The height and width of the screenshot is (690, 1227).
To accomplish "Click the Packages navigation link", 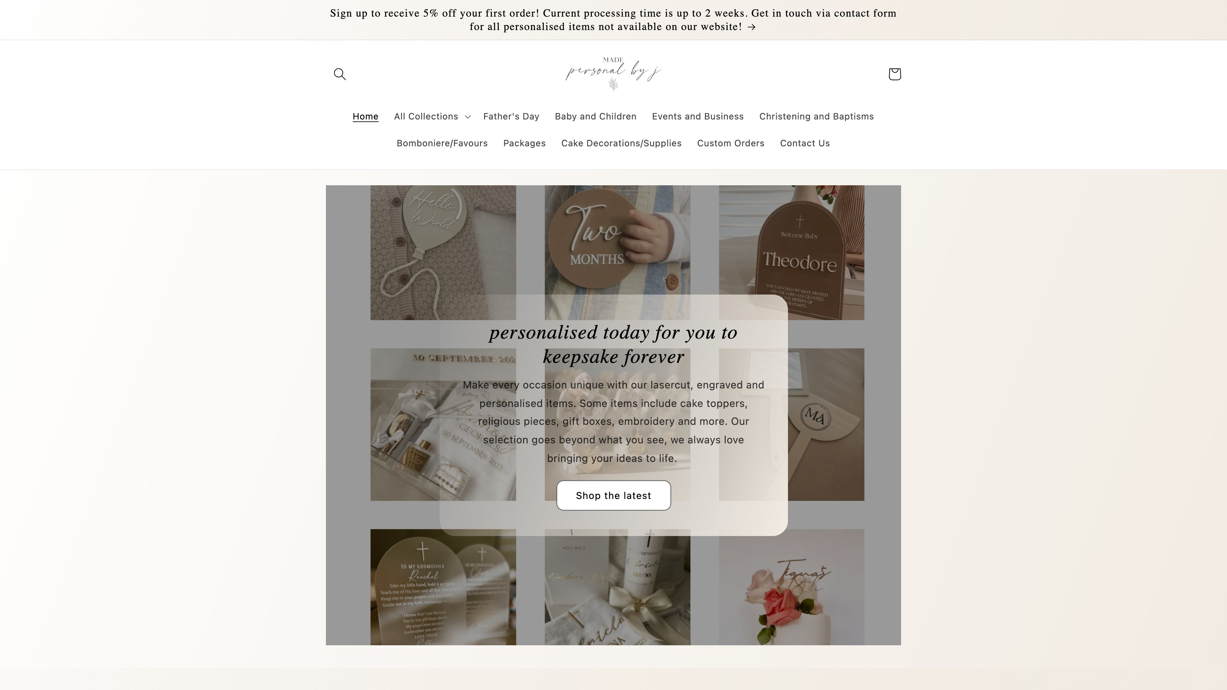I will pyautogui.click(x=524, y=142).
